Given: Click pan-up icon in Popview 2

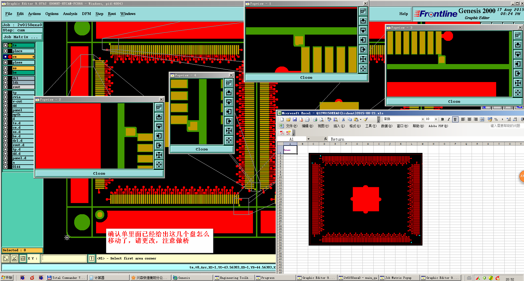Looking at the screenshot, I should 159,117.
